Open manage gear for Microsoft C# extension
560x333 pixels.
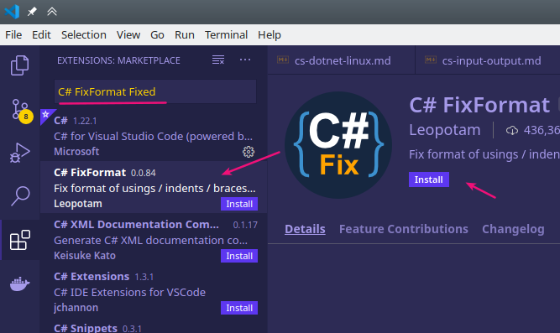pyautogui.click(x=249, y=152)
